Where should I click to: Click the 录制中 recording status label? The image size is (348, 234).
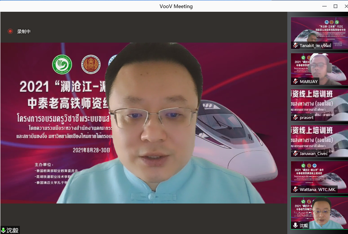pos(24,32)
